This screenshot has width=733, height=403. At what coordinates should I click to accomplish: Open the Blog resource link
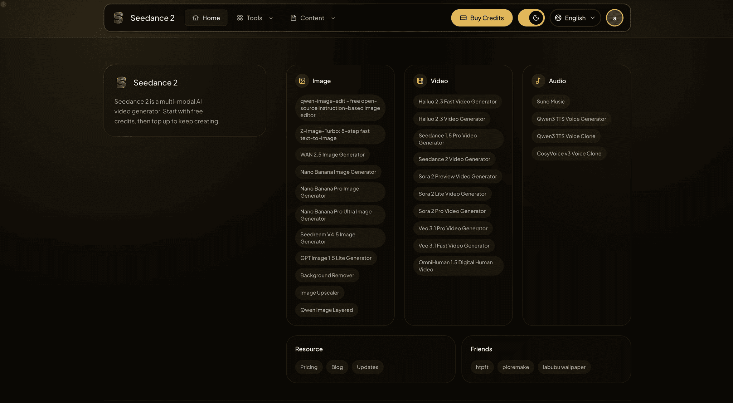337,367
